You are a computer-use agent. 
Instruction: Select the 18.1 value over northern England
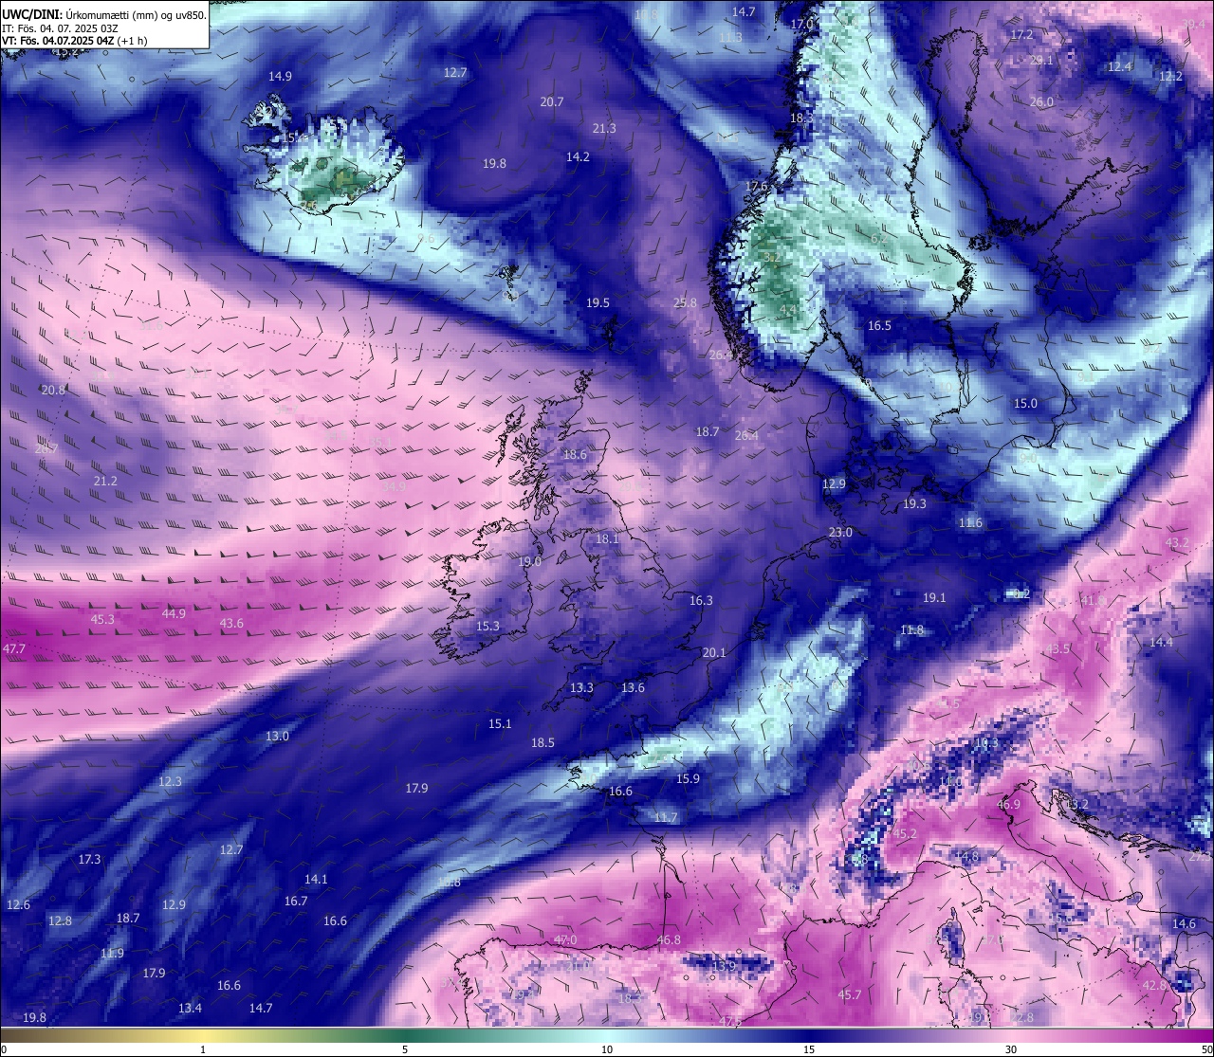607,538
